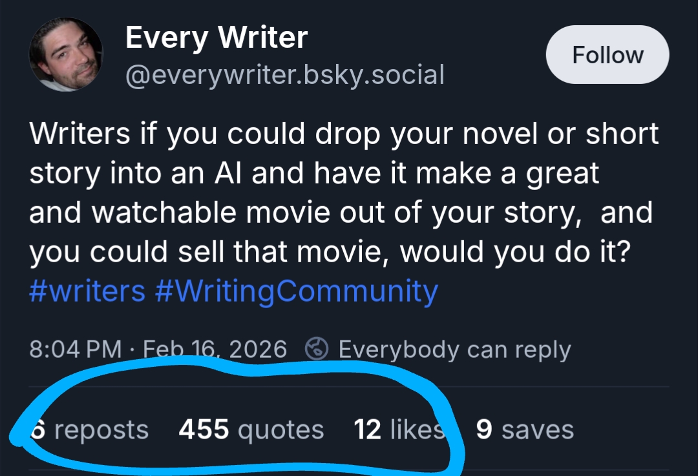Click the post's first line starting 'Writers if'

pyautogui.click(x=343, y=134)
